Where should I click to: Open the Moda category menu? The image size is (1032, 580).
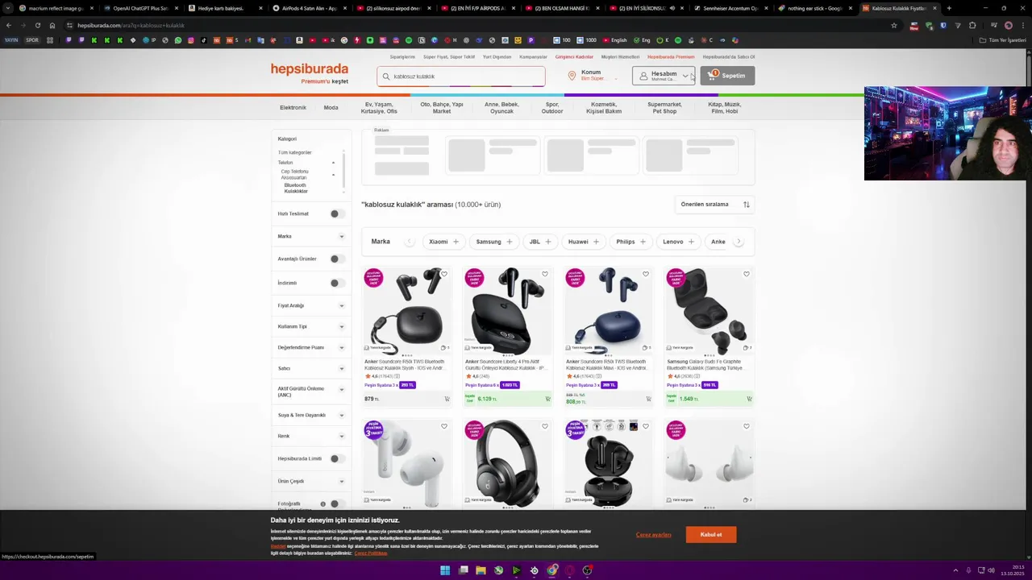point(331,107)
